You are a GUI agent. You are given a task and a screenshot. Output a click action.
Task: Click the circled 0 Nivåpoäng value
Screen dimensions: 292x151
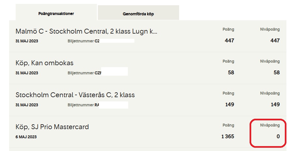click(278, 136)
